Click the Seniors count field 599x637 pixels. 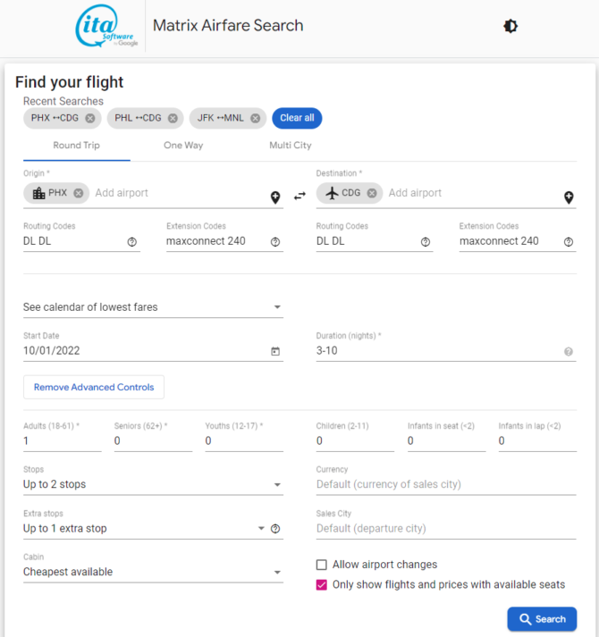153,441
